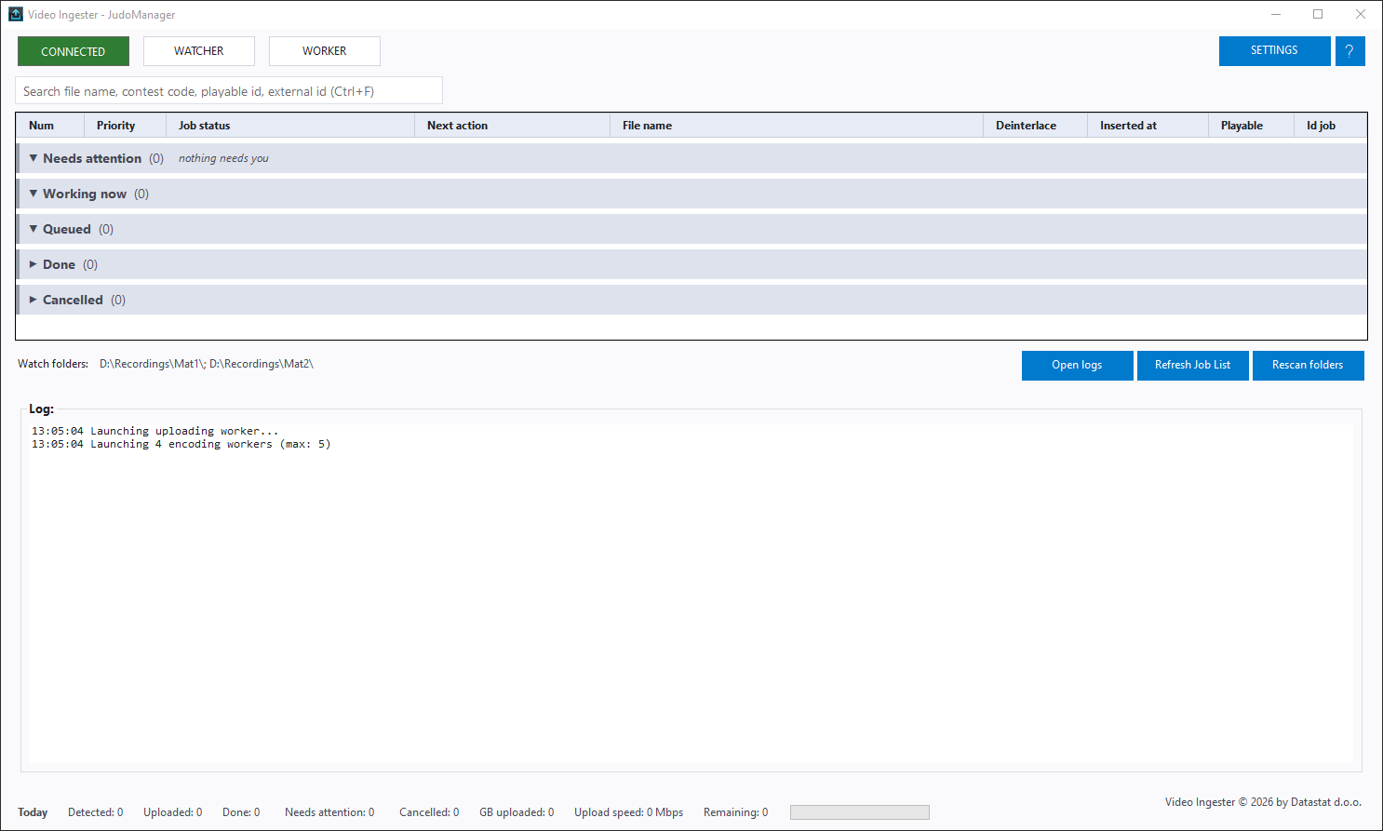
Task: Toggle the green CONNECTED button
Action: [74, 51]
